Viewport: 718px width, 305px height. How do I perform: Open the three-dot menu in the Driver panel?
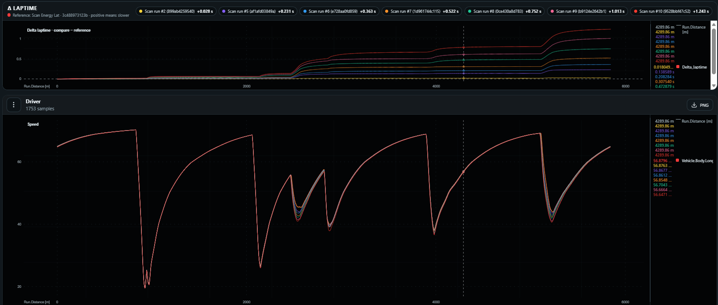tap(14, 105)
